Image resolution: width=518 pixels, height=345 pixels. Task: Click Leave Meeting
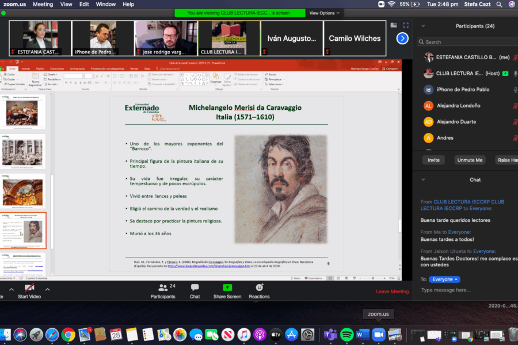click(392, 292)
